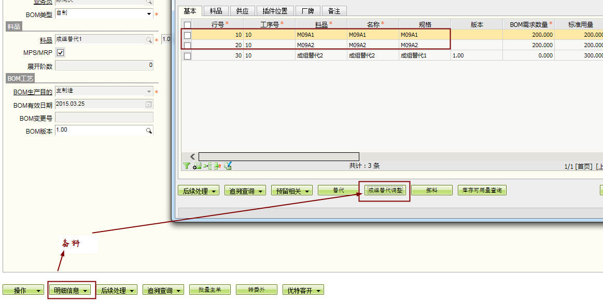Click the add grid row icon
The width and height of the screenshot is (603, 303).
pyautogui.click(x=197, y=166)
